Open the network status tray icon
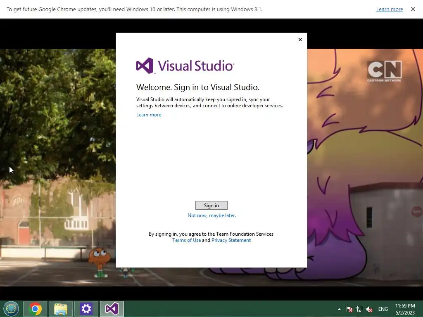 point(359,309)
